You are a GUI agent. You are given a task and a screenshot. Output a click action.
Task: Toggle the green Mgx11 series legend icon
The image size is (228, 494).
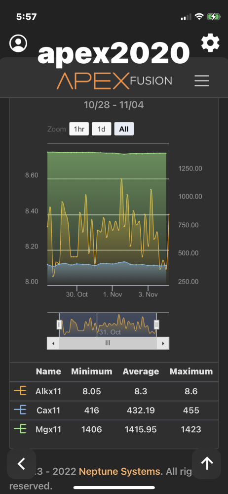pos(20,429)
